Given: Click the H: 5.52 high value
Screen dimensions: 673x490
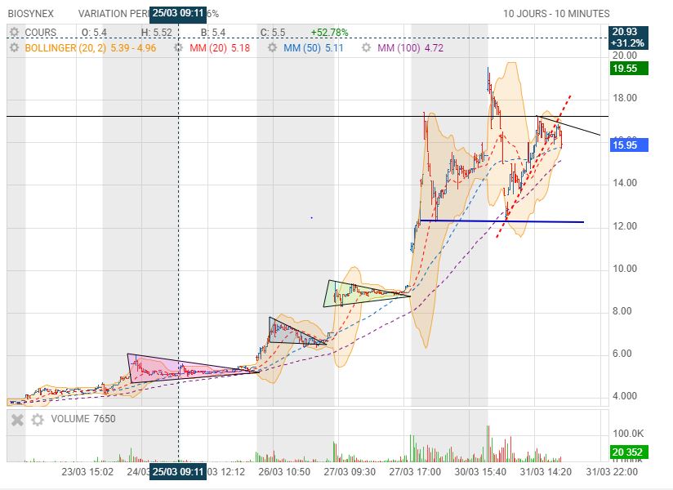Looking at the screenshot, I should coord(156,33).
